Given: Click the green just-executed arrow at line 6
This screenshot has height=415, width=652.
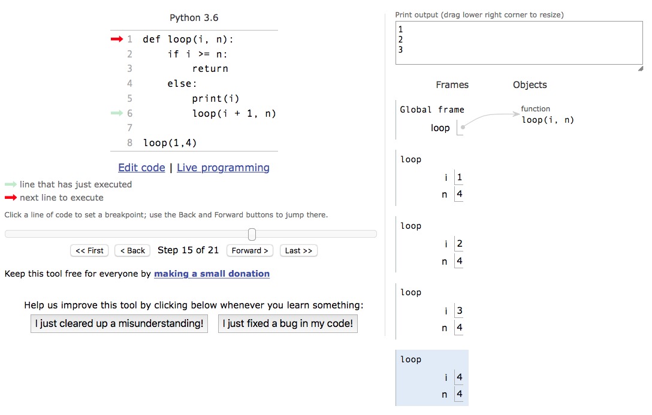Looking at the screenshot, I should click(116, 113).
